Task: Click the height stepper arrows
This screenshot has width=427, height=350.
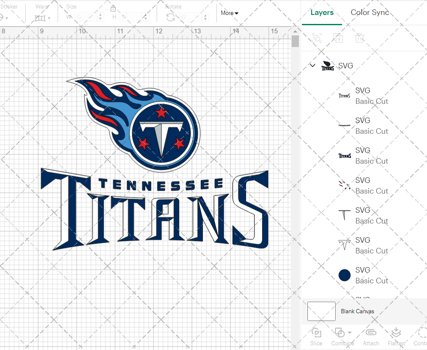Action: pyautogui.click(x=146, y=17)
